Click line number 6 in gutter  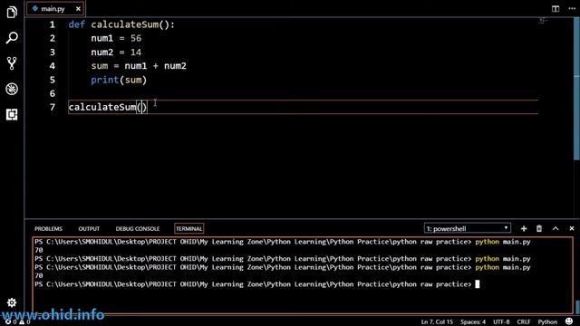tap(53, 93)
